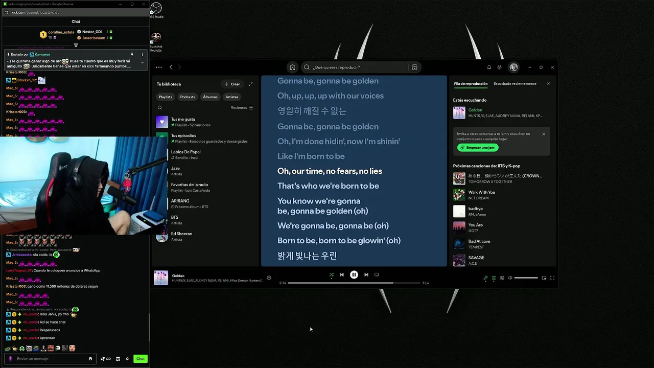This screenshot has height=368, width=654.
Task: Switch to Fila de reproducción tab
Action: tap(471, 84)
